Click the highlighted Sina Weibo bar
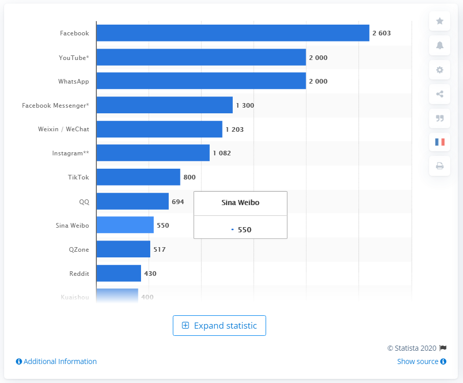The width and height of the screenshot is (463, 383). [125, 225]
